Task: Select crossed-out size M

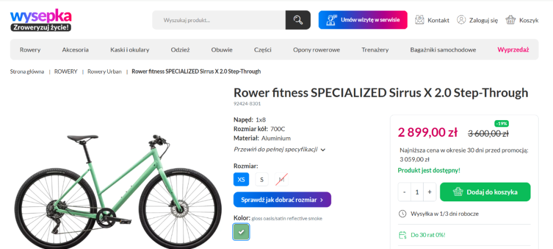Action: (281, 179)
